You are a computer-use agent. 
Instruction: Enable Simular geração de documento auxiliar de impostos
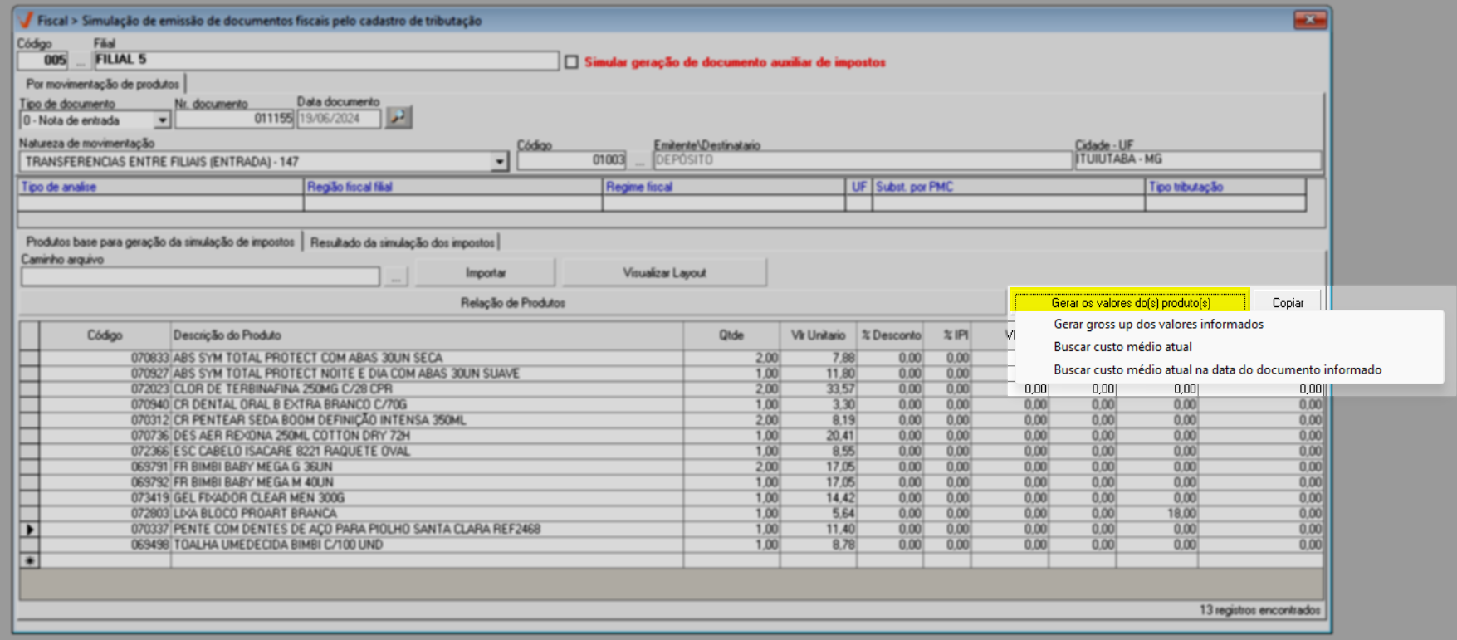pyautogui.click(x=572, y=62)
